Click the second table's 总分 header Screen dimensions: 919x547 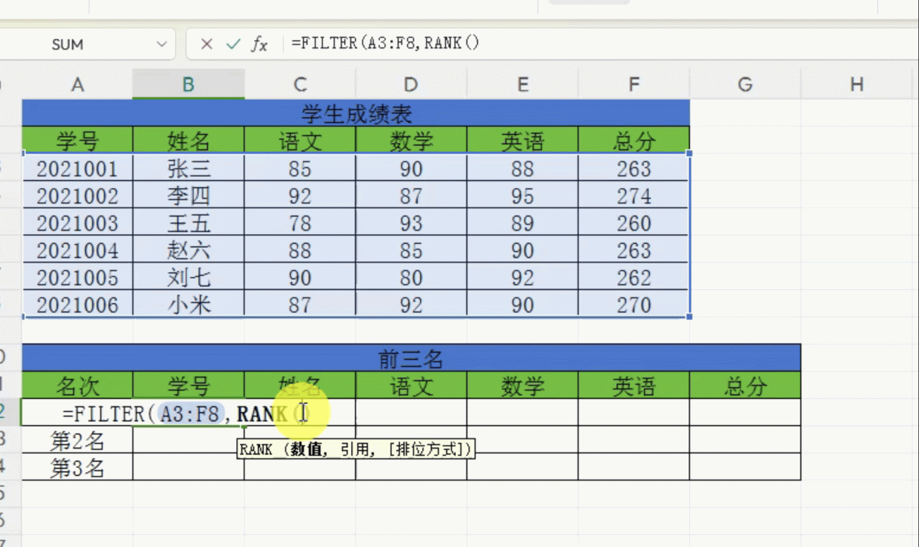(x=745, y=385)
